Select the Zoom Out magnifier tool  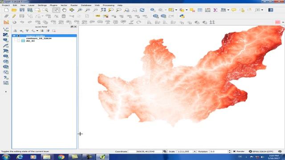pyautogui.click(x=87, y=10)
